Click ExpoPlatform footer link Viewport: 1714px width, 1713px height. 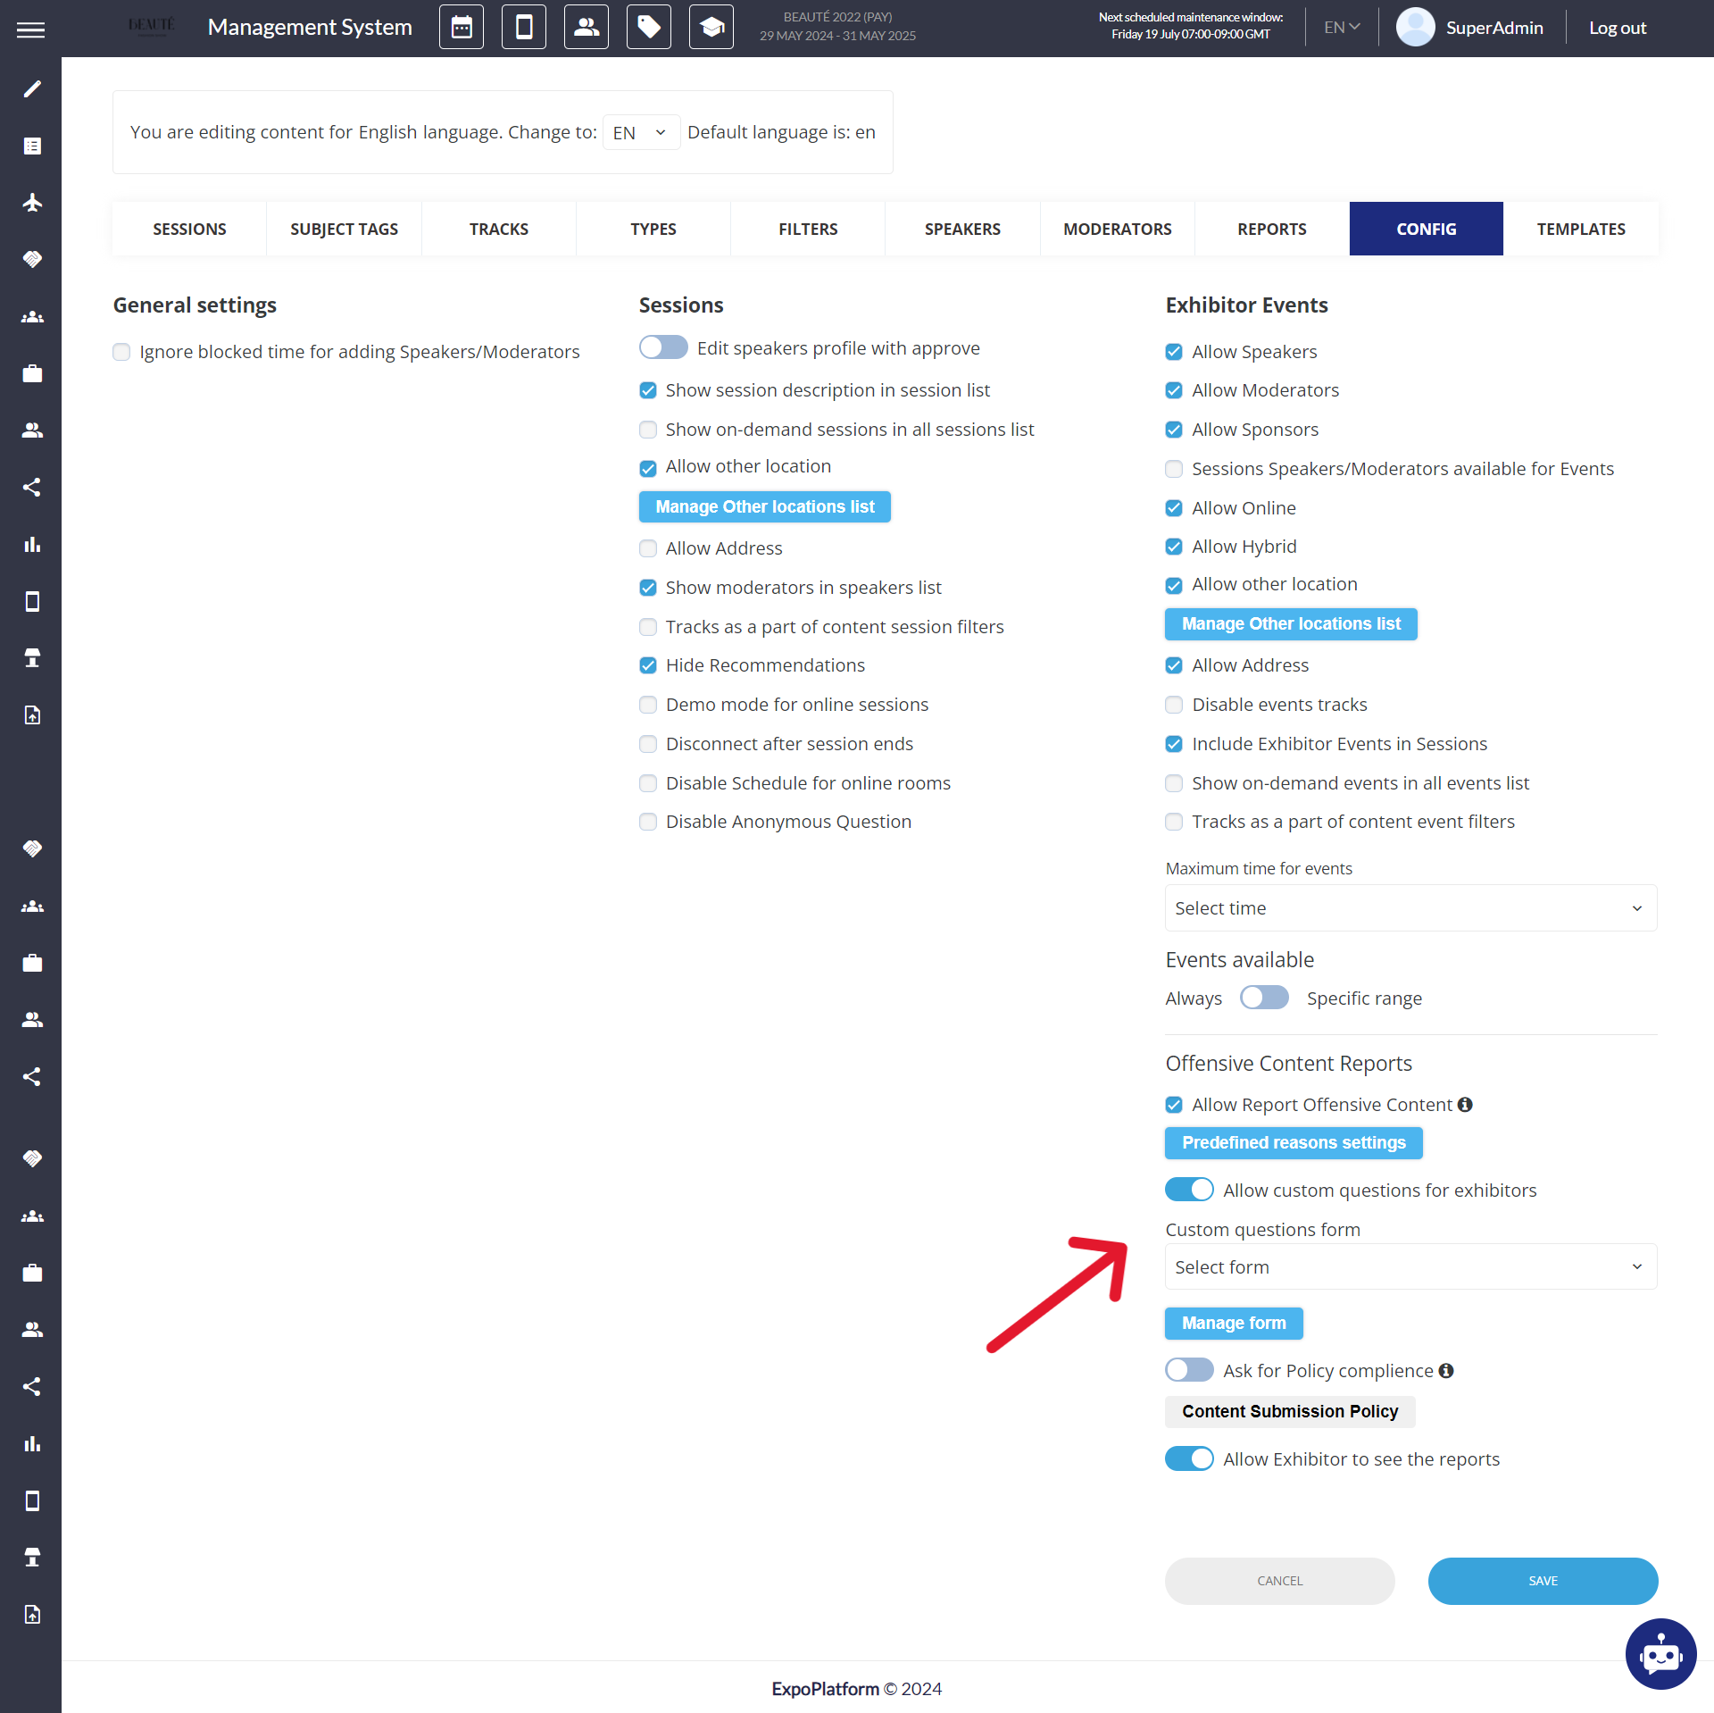[825, 1688]
